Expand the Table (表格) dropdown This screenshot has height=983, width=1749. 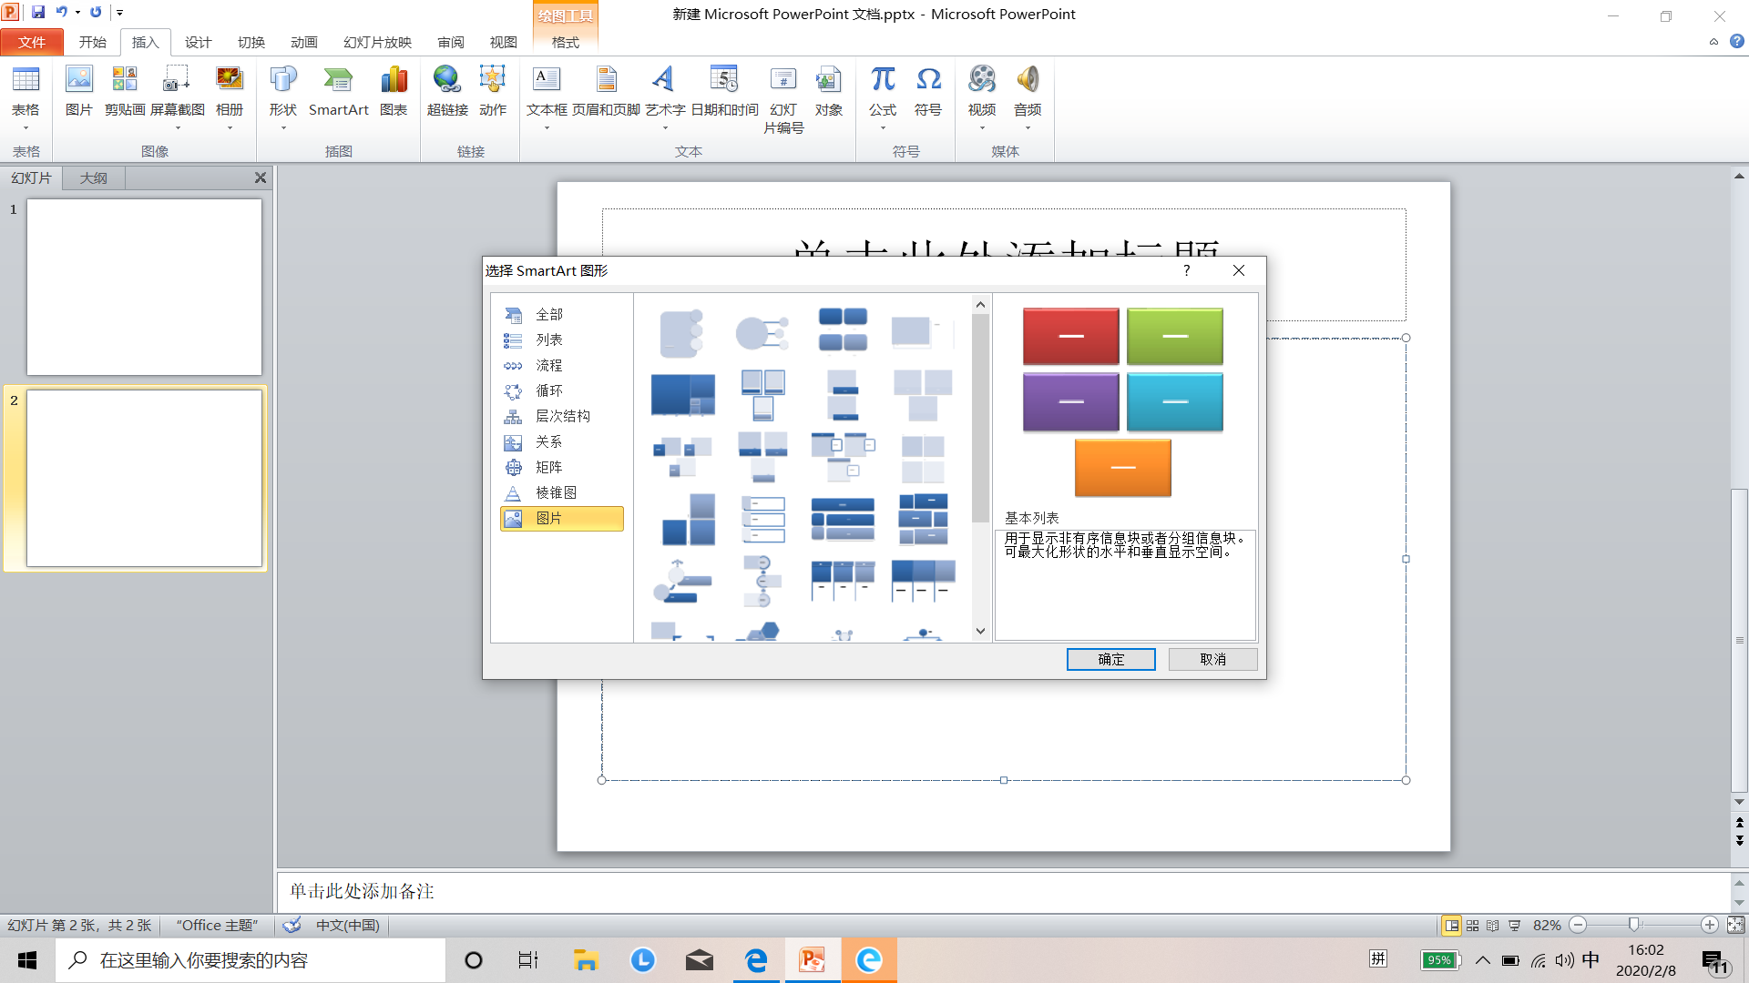pyautogui.click(x=26, y=128)
